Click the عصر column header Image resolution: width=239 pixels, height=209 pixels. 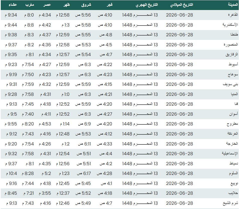[x=47, y=5]
